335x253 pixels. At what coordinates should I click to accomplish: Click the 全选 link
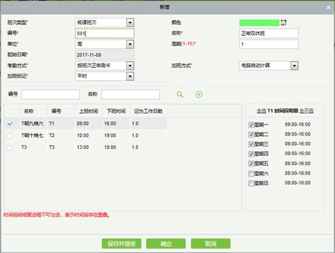coord(261,110)
